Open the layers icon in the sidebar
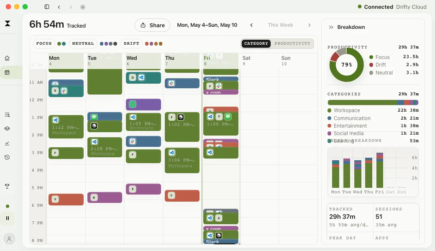Viewport: 435px width, 251px height. click(x=7, y=128)
